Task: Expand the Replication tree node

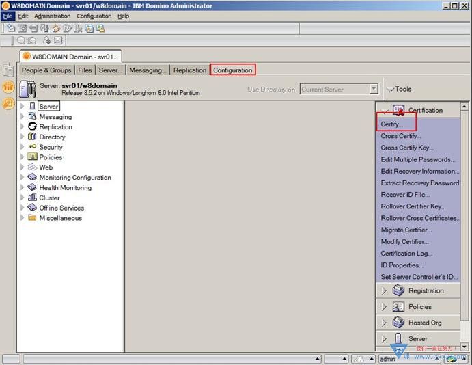Action: (22, 126)
